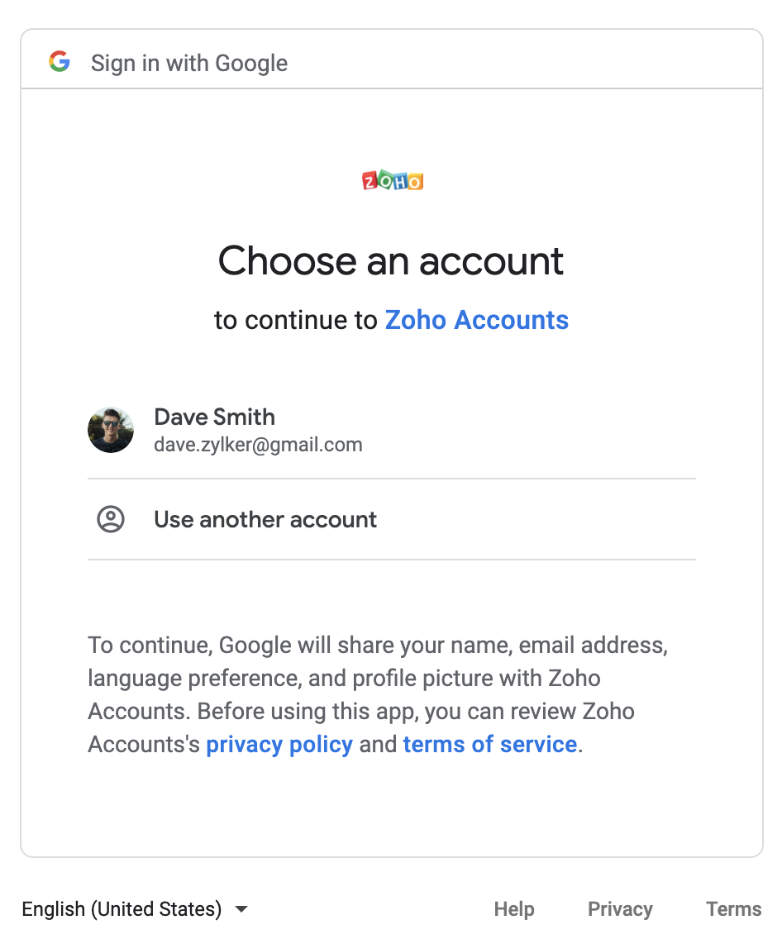Click the 'to continue to' text
Viewport: 782px width, 939px height.
point(296,320)
